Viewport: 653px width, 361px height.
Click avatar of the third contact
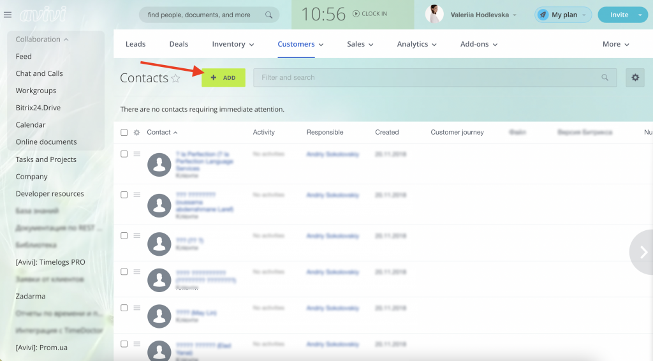click(159, 244)
